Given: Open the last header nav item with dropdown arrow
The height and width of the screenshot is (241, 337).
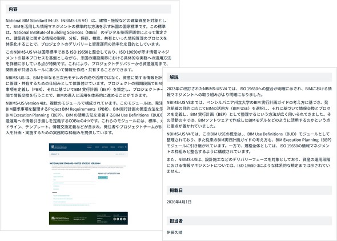Looking at the screenshot, I should point(121,147).
